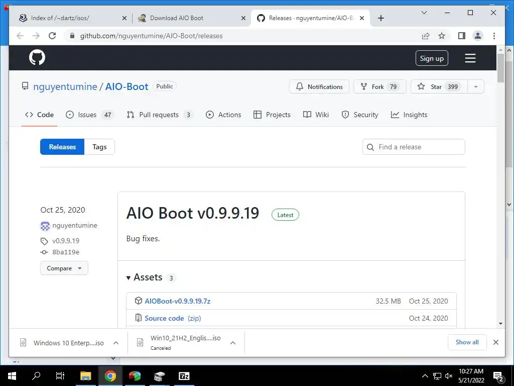
Task: Click the package icon beside AIOBoot-v0.9.9.19.7z
Action: tap(139, 301)
